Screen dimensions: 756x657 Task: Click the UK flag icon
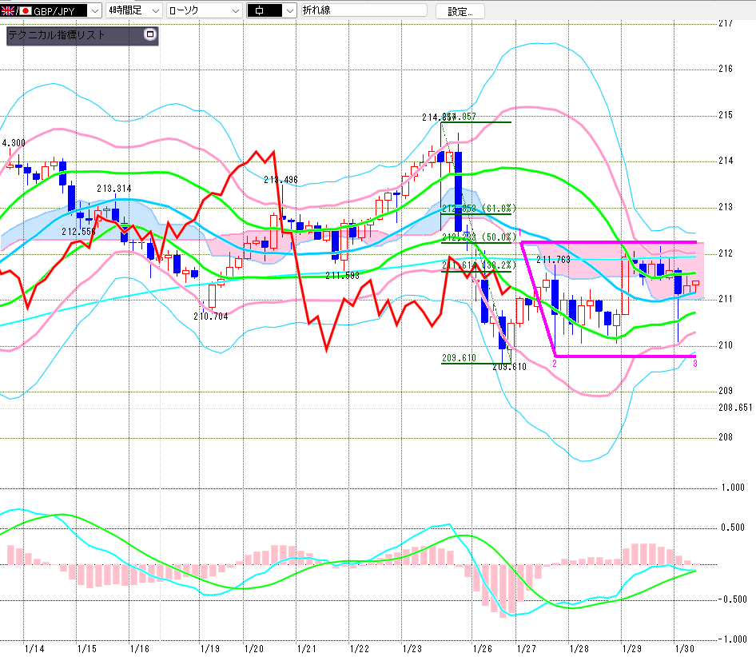[x=8, y=11]
